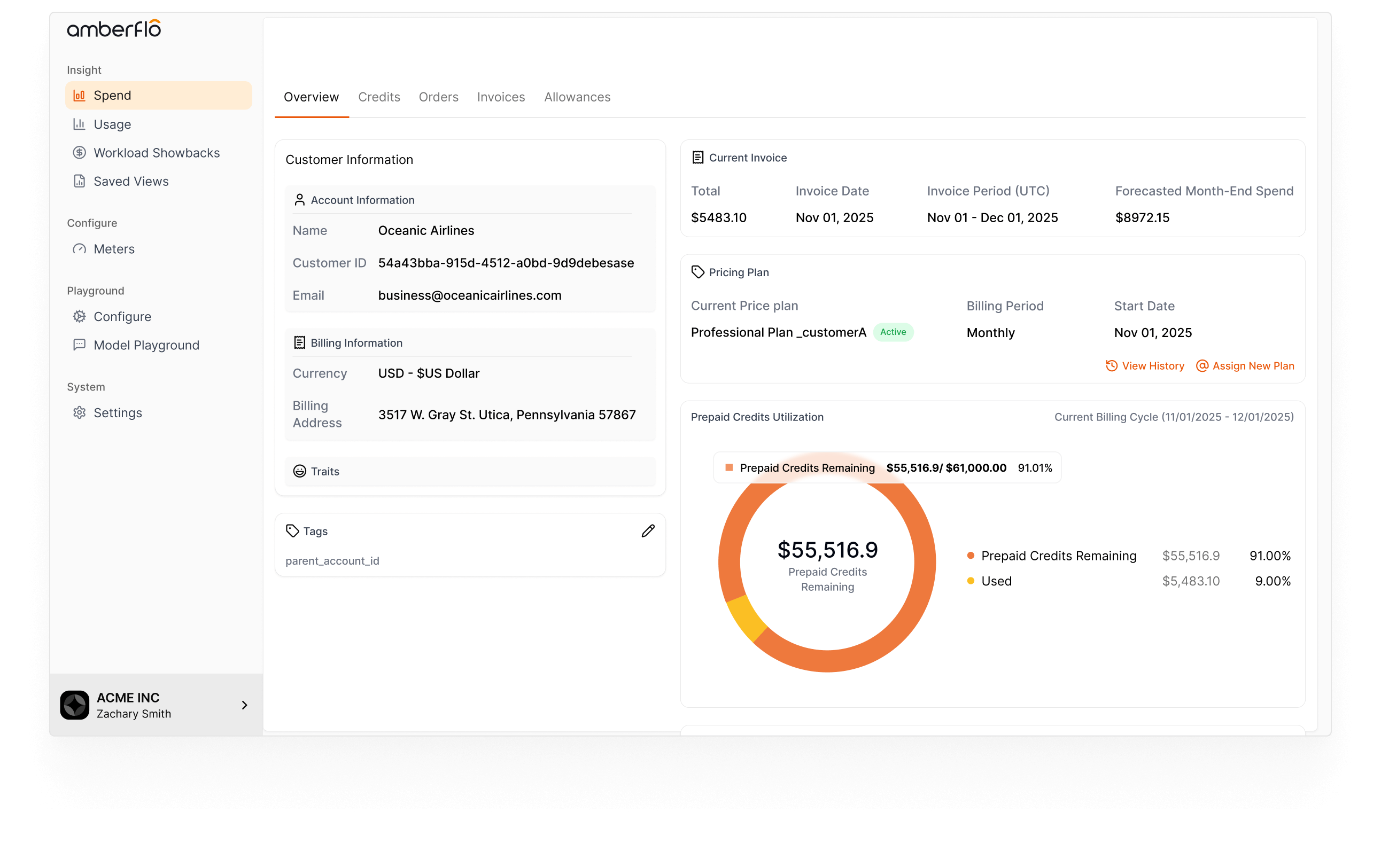Viewport: 1381px width, 867px height.
Task: Click the Meters gauge icon
Action: pyautogui.click(x=79, y=249)
